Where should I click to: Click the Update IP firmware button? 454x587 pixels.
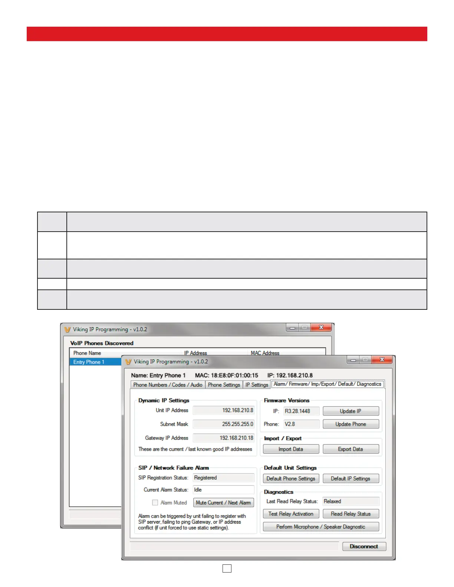click(x=351, y=411)
